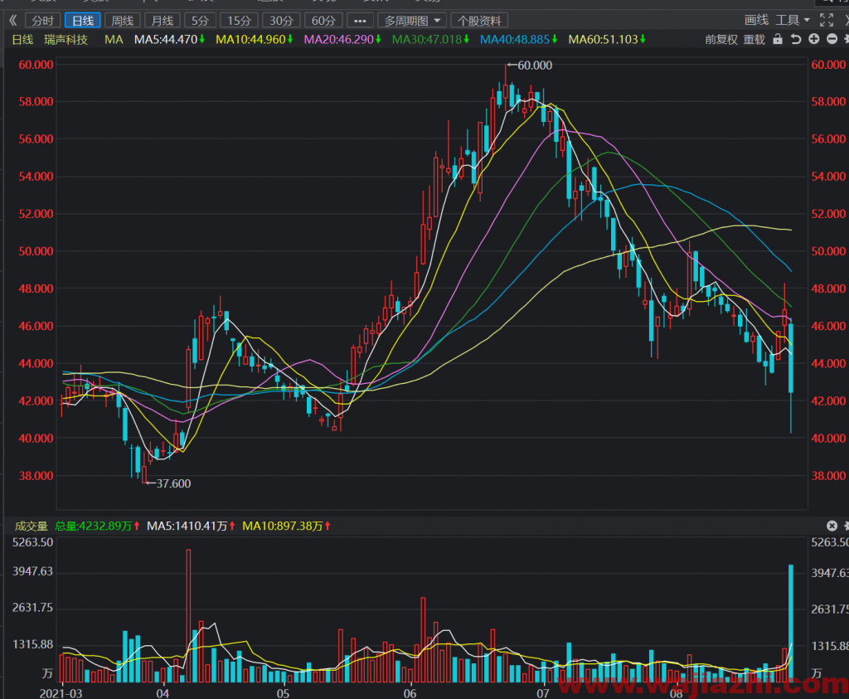The height and width of the screenshot is (699, 849).
Task: Zoom out with minus icon
Action: (832, 39)
